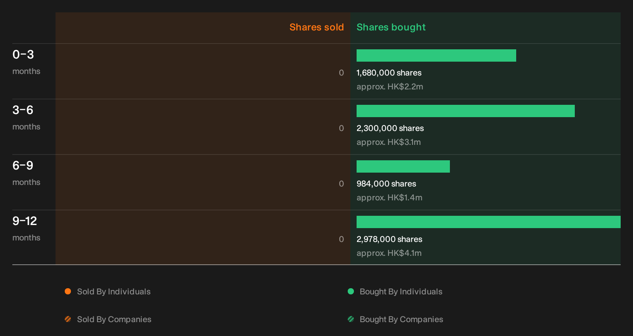The width and height of the screenshot is (633, 336).
Task: Click the green Bought By Individuals legend dot
Action: coord(351,291)
